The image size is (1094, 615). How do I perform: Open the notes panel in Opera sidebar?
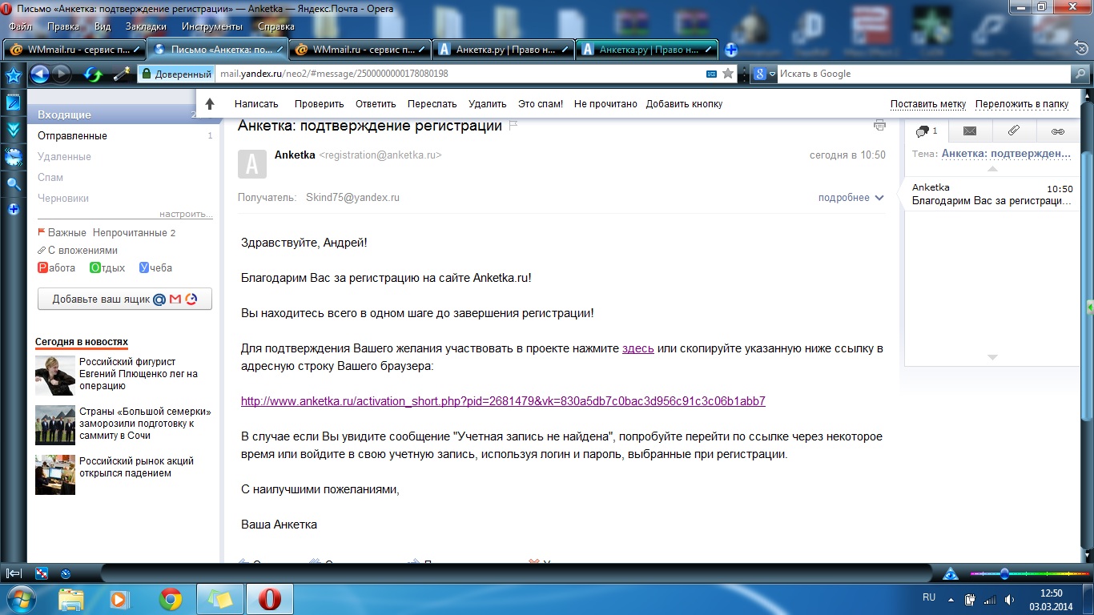coord(13,102)
